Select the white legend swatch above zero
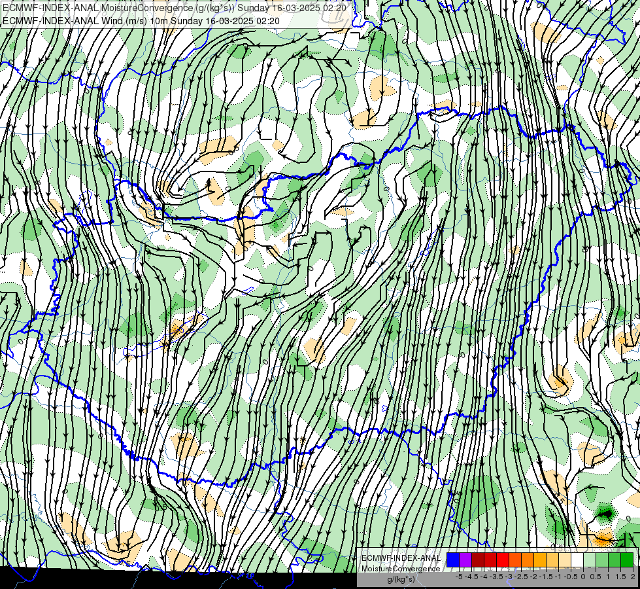Screen dimensions: 640x589 (577, 560)
